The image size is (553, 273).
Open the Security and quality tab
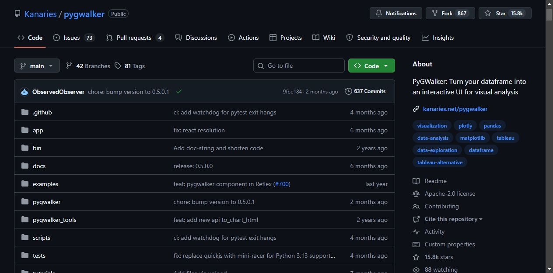(378, 38)
